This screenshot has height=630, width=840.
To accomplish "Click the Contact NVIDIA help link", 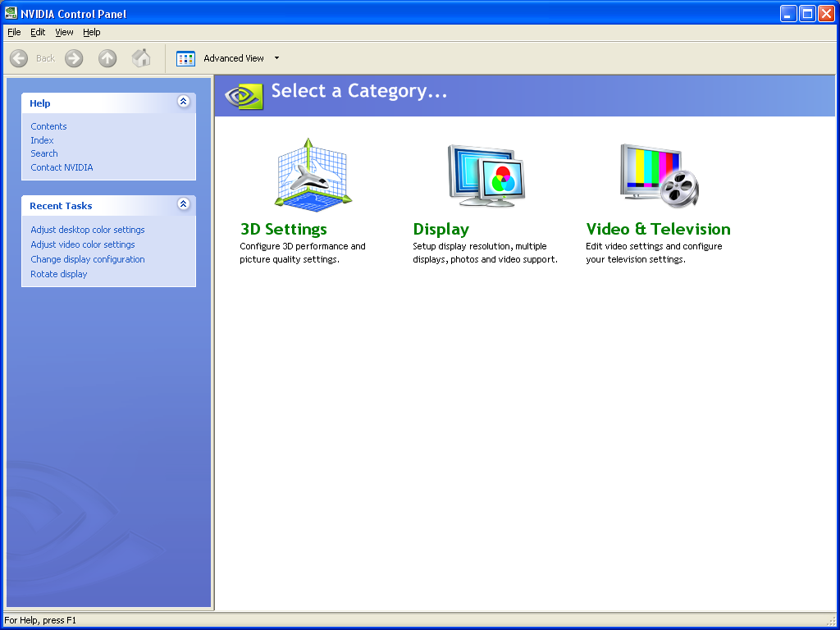I will tap(62, 167).
